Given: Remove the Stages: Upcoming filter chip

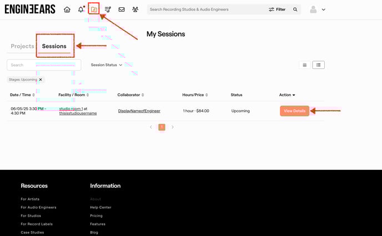Looking at the screenshot, I should click(41, 79).
